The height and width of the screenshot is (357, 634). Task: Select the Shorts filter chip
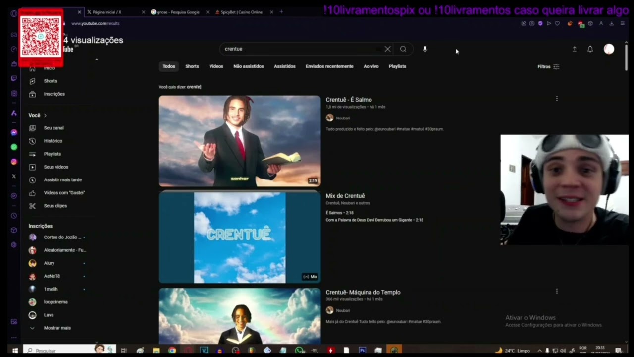tap(192, 66)
